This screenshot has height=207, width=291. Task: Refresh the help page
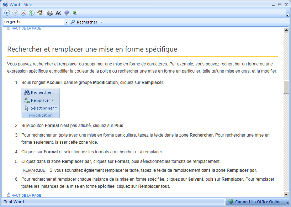32,13
